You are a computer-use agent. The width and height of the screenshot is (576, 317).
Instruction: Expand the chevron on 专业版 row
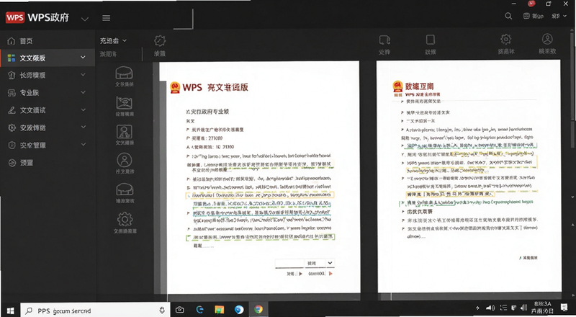pos(83,92)
